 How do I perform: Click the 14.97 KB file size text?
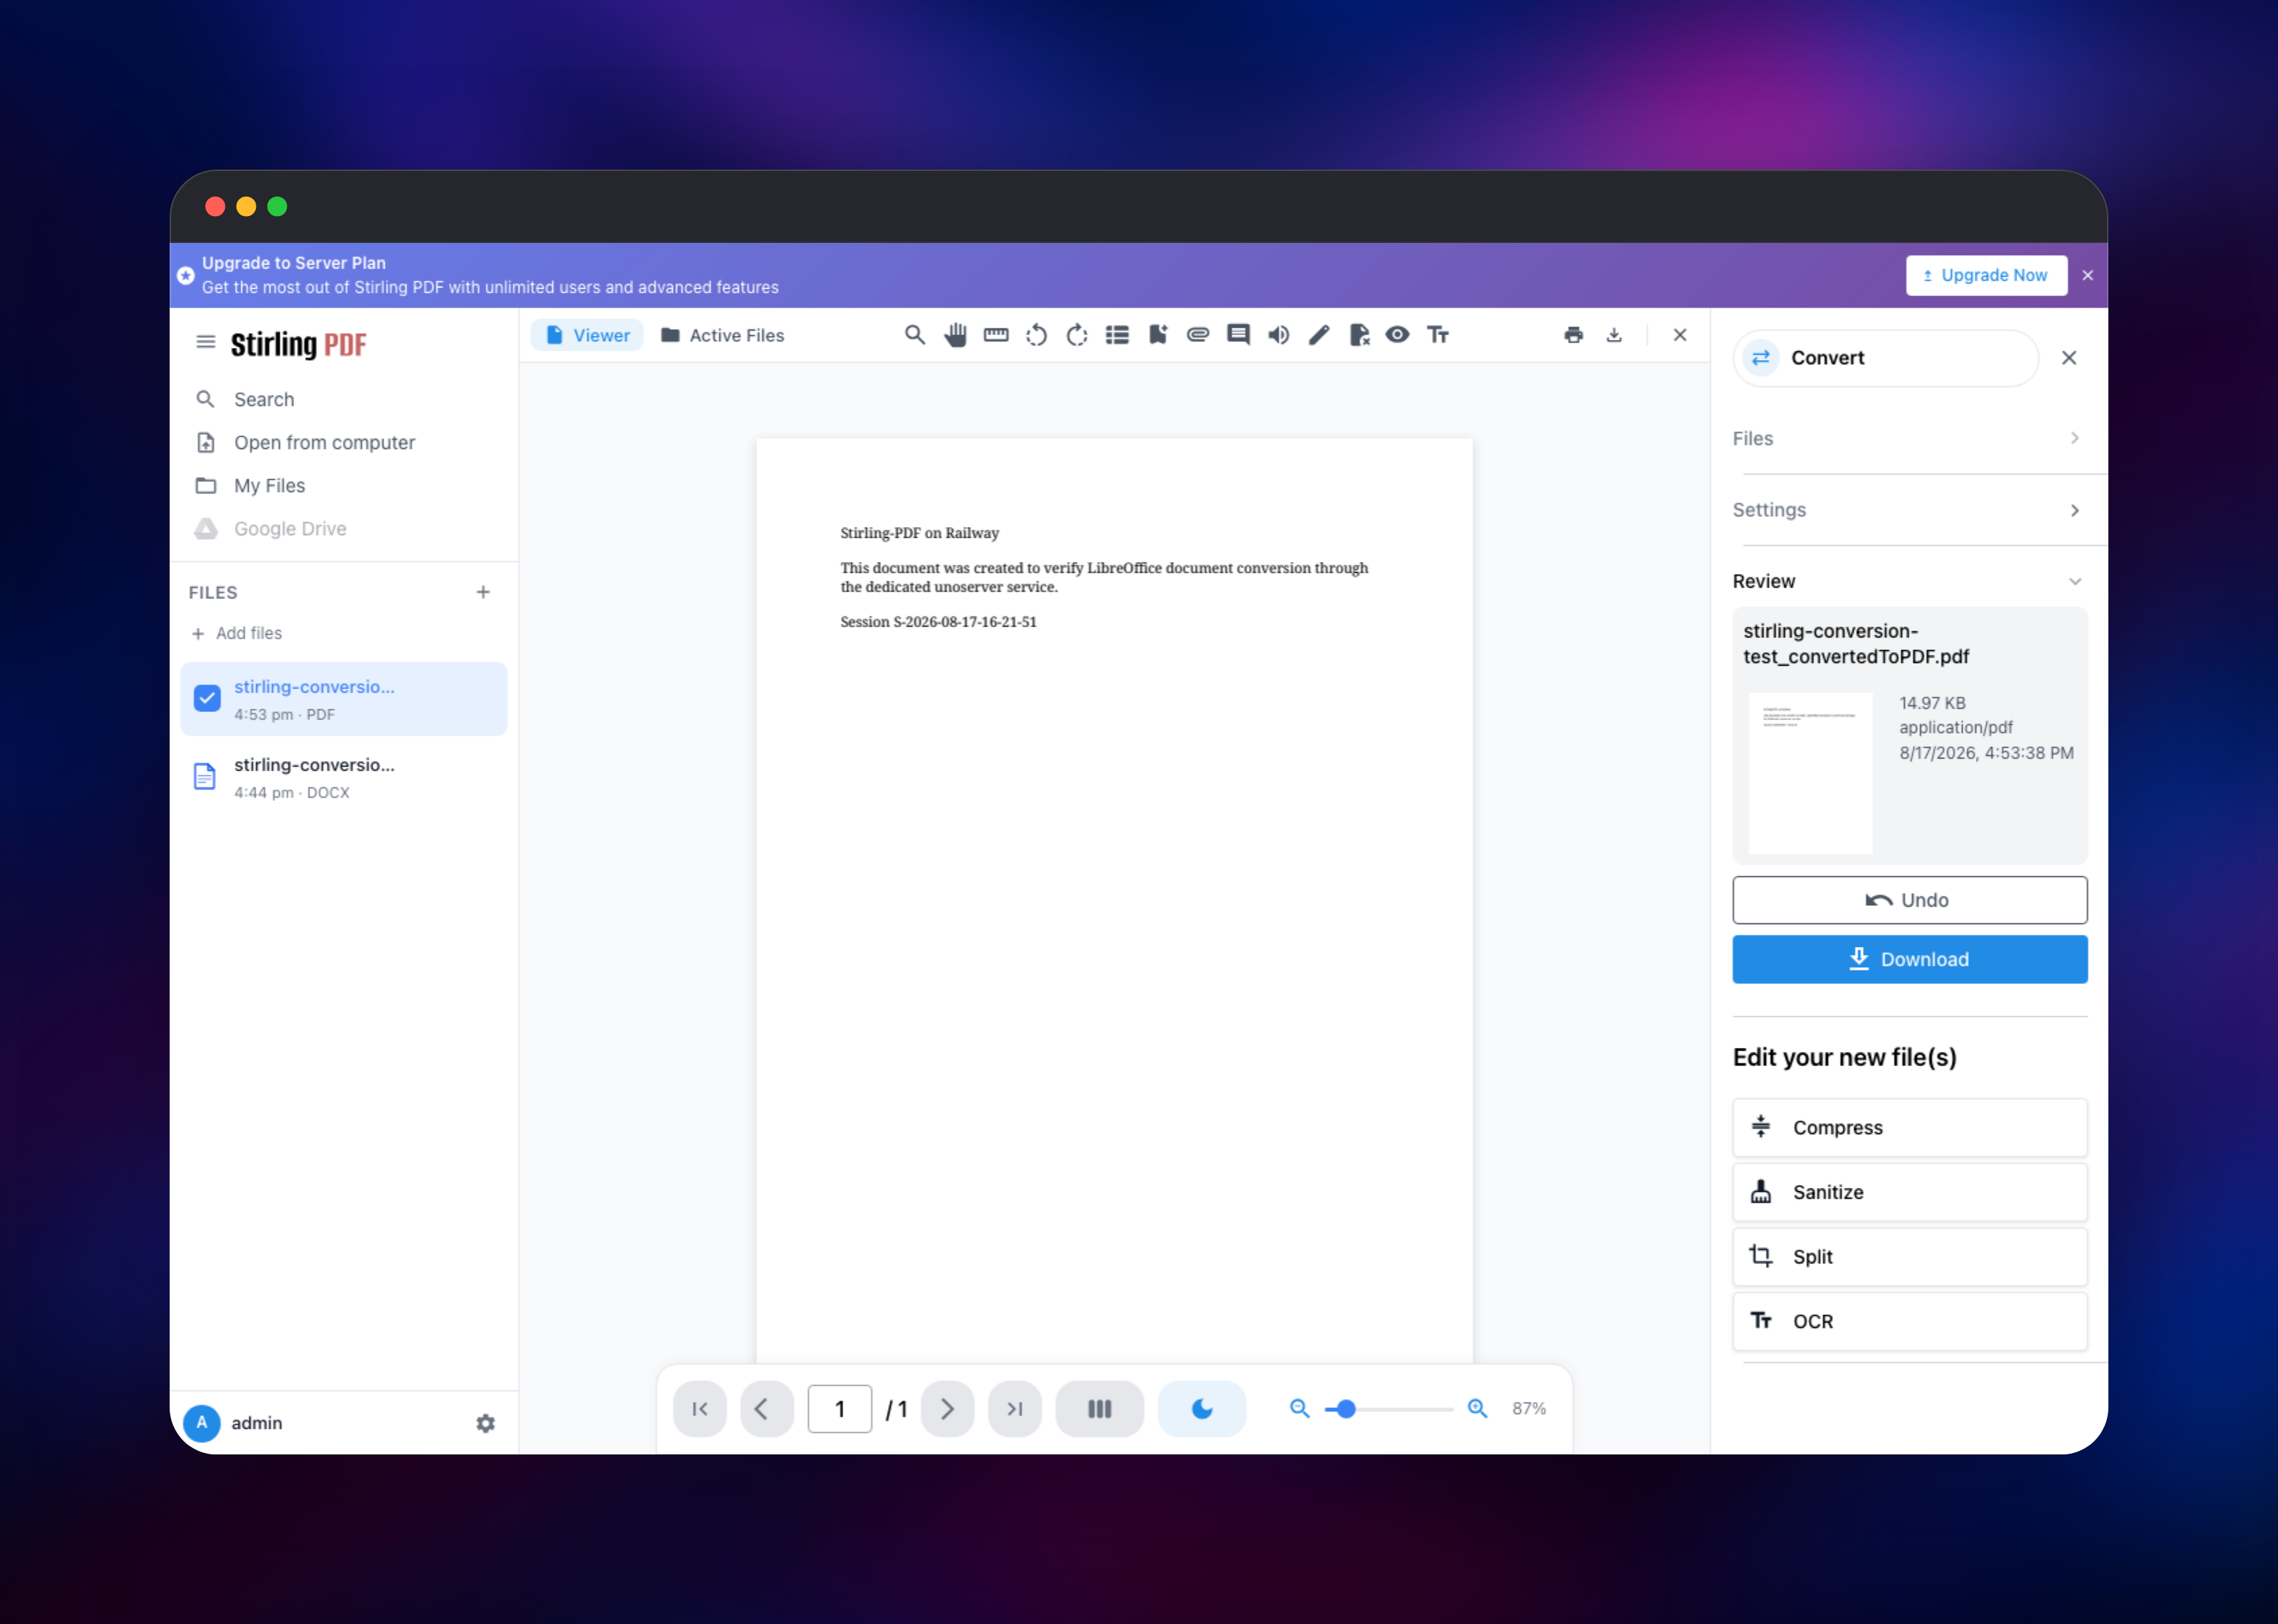1932,703
